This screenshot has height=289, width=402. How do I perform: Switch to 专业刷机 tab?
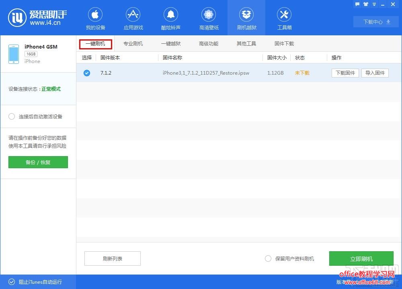tap(133, 44)
